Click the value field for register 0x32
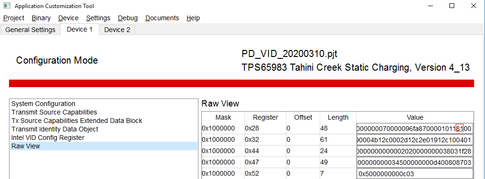The width and height of the screenshot is (485, 179). coord(415,140)
